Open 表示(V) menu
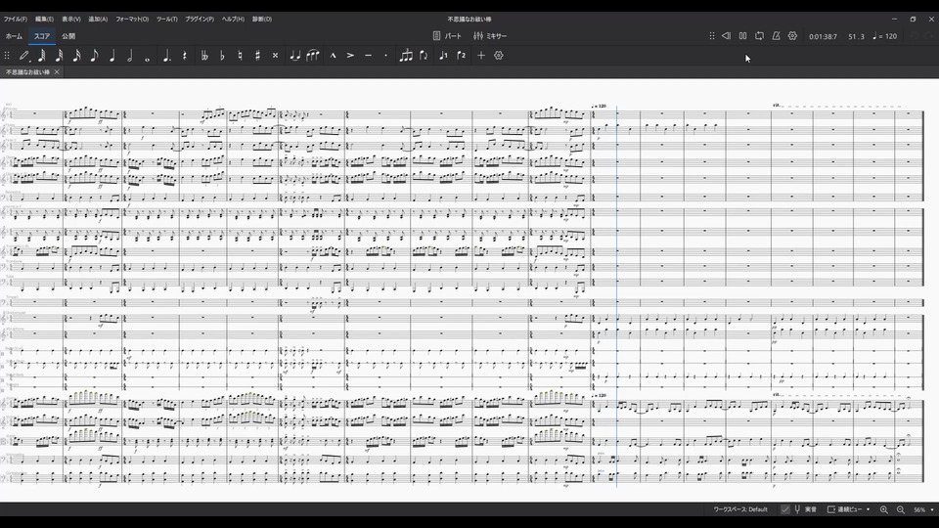939x528 pixels. tap(71, 20)
